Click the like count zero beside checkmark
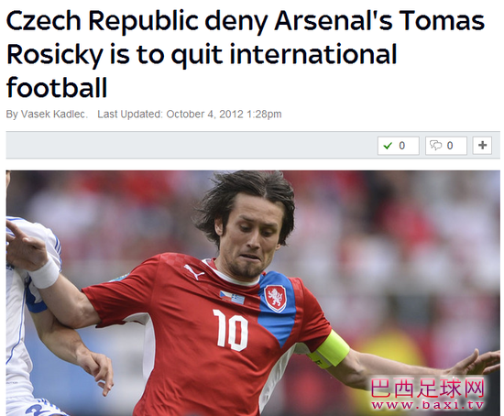This screenshot has width=504, height=416. 401,146
